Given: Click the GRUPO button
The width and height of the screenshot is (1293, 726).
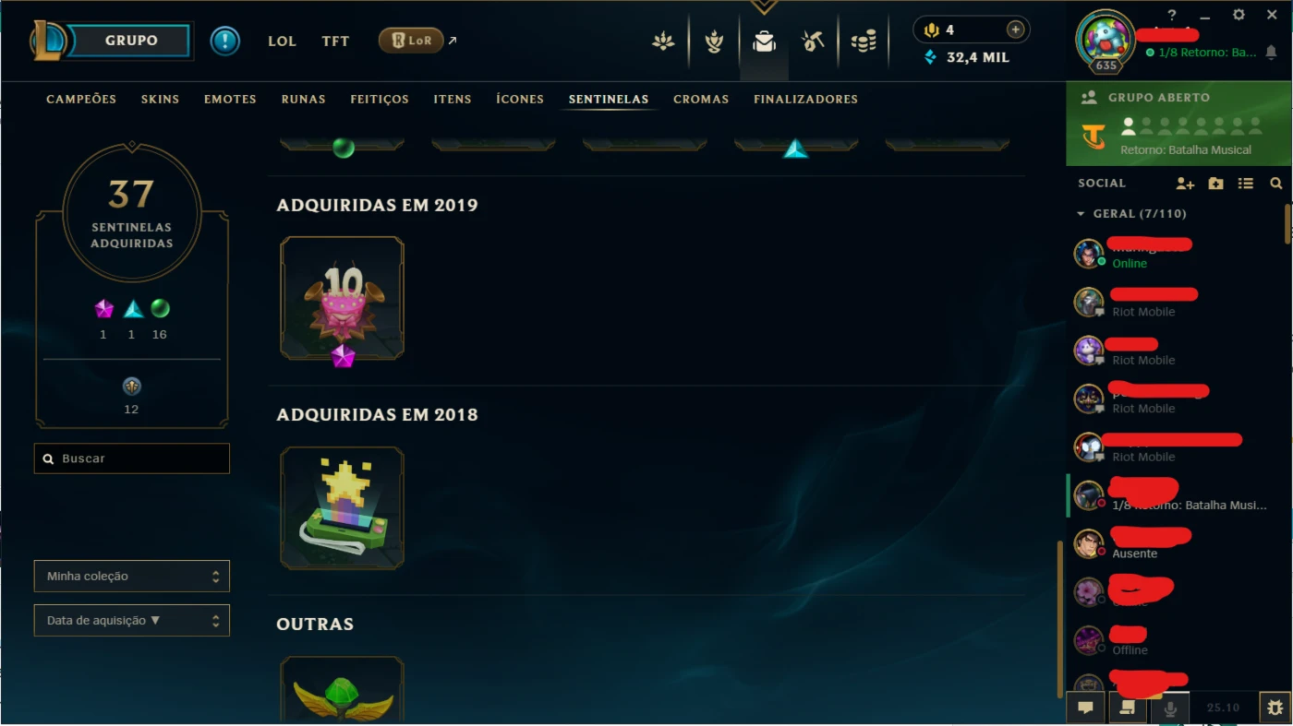Looking at the screenshot, I should [131, 41].
